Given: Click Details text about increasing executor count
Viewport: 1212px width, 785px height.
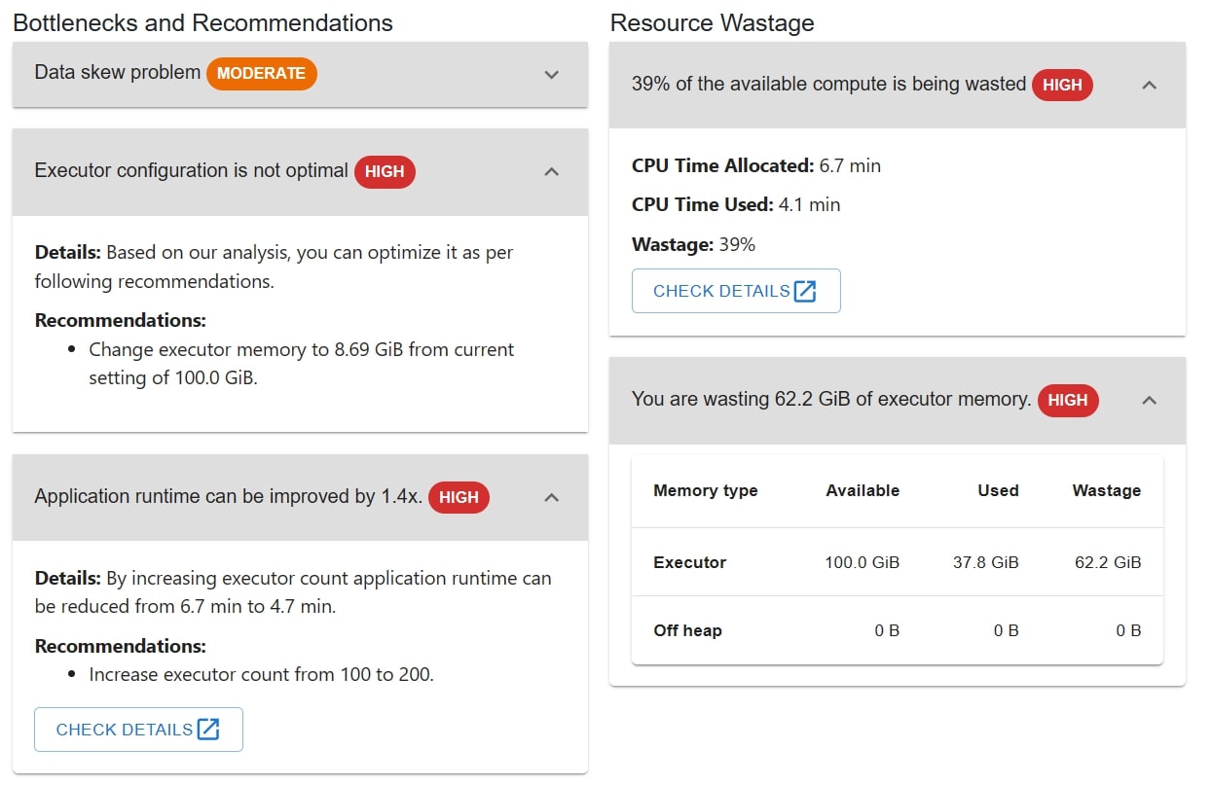Looking at the screenshot, I should (x=293, y=592).
